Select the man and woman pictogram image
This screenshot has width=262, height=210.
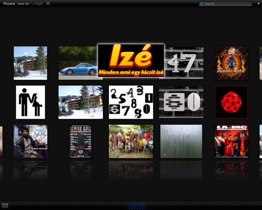coord(30,102)
